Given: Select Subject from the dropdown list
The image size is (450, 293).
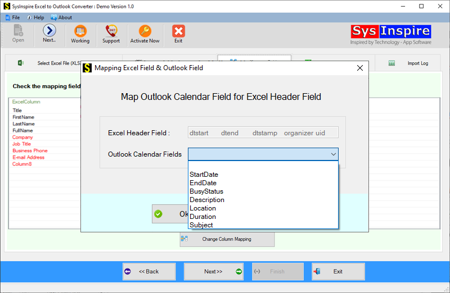Looking at the screenshot, I should tap(263, 225).
